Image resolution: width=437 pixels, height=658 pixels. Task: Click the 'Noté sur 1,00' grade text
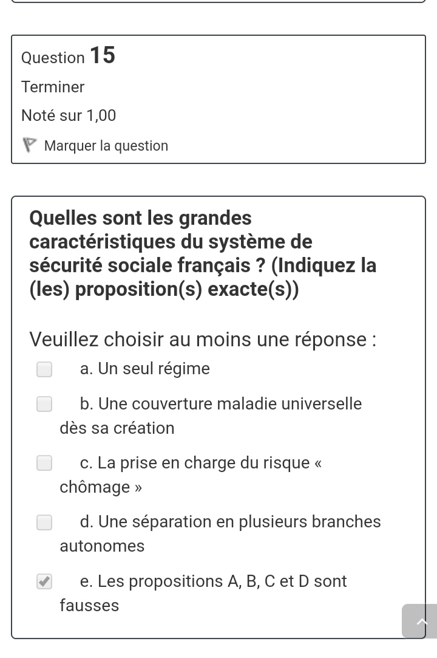69,115
